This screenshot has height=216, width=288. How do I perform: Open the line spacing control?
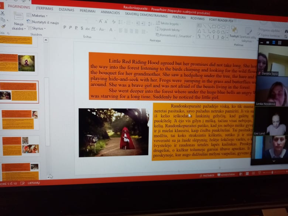pyautogui.click(x=151, y=24)
